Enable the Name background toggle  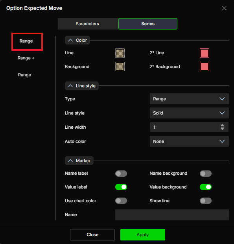tap(206, 174)
